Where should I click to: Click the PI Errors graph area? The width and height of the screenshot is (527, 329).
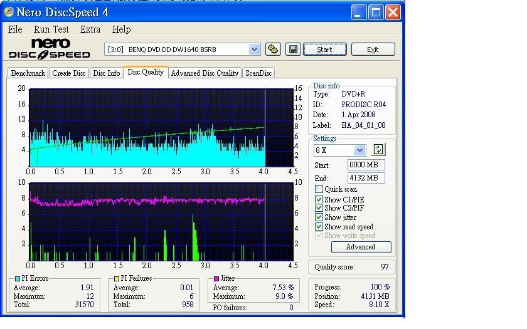(x=161, y=128)
